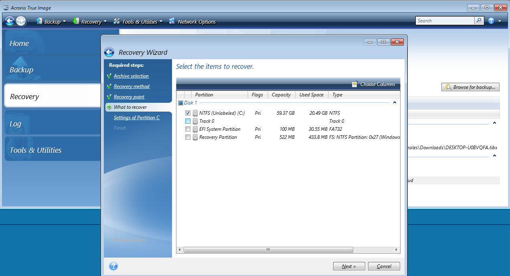Click the Next button
Viewport: 510px width, 276px height.
coord(348,266)
